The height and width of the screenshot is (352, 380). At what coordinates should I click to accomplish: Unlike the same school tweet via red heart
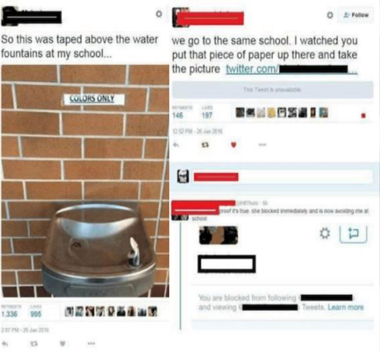(233, 145)
